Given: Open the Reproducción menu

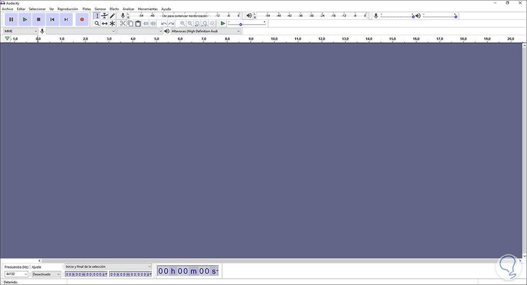Looking at the screenshot, I should (x=67, y=9).
